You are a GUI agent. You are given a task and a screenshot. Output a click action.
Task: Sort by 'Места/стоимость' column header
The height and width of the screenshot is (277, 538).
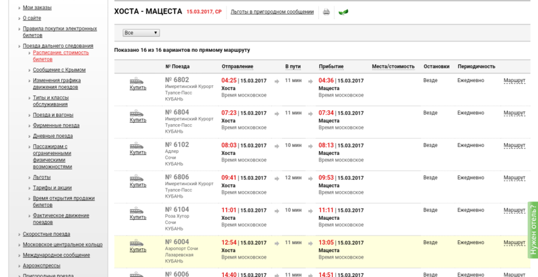pos(393,66)
